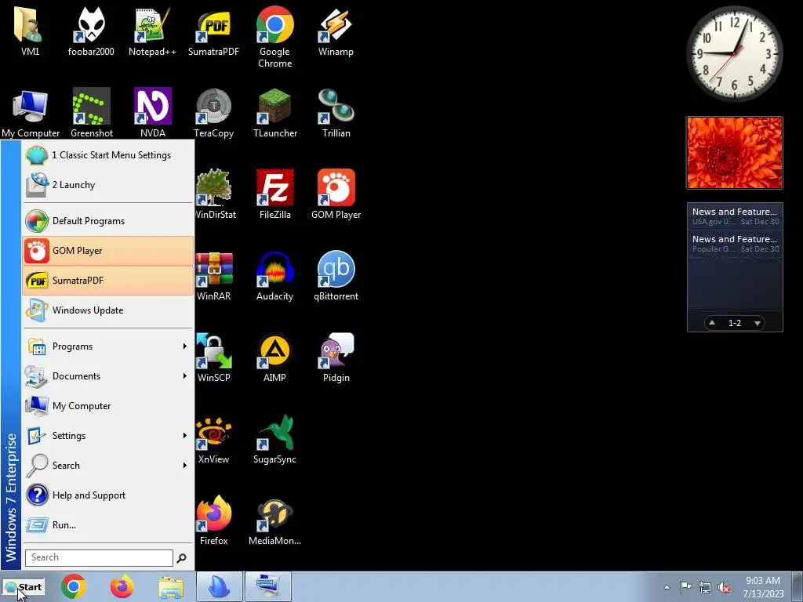Click the Firefox desktop shortcut

point(214,520)
